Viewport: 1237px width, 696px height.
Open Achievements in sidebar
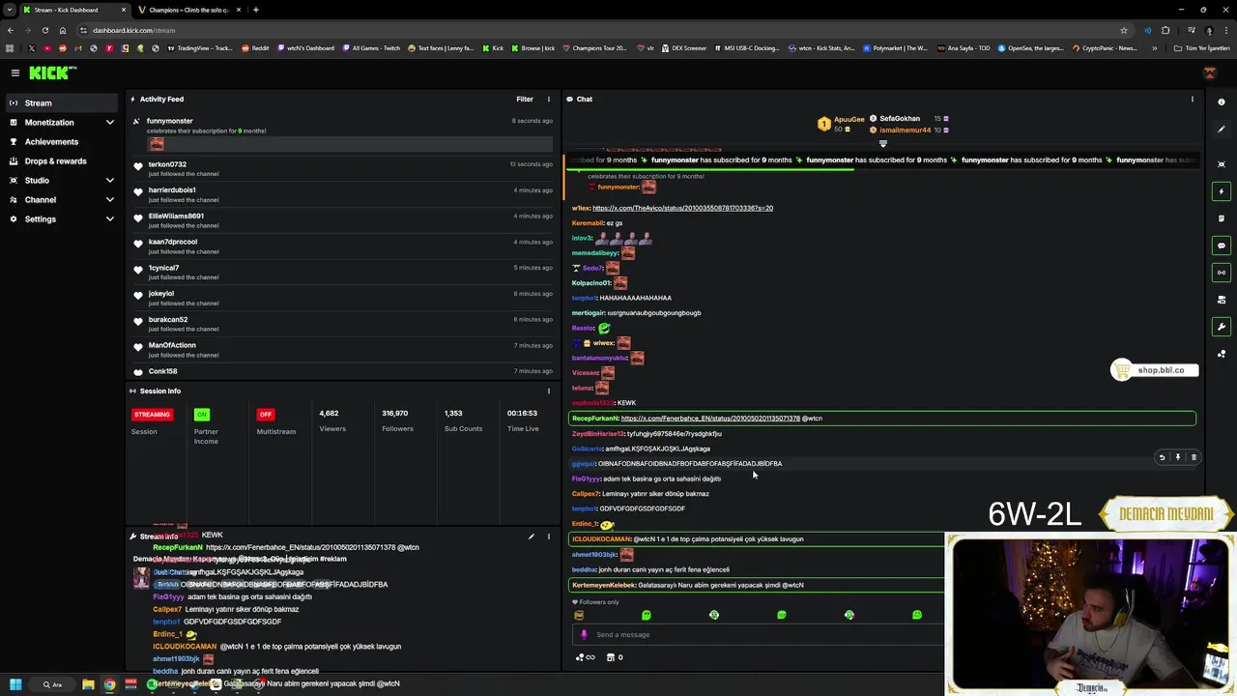click(x=51, y=142)
